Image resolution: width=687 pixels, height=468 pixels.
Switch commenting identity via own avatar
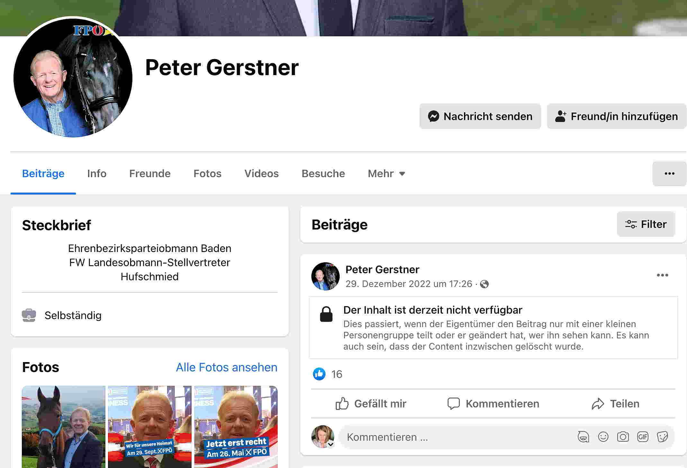(x=323, y=437)
